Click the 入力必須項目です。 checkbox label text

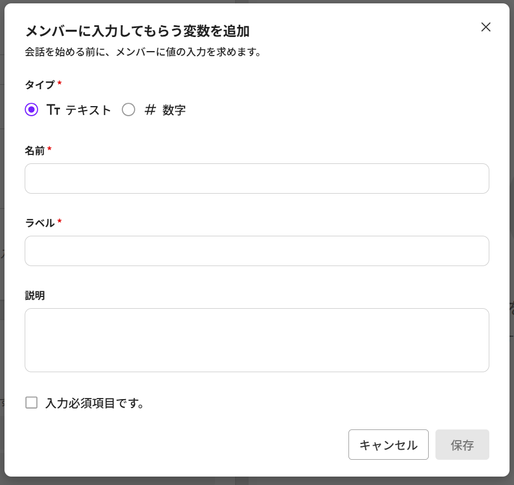pos(95,403)
